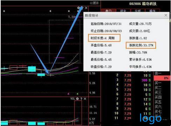The width and height of the screenshot is (171, 126).
Task: Click 开盘价格:5.48 entry
Action: (x=101, y=45)
